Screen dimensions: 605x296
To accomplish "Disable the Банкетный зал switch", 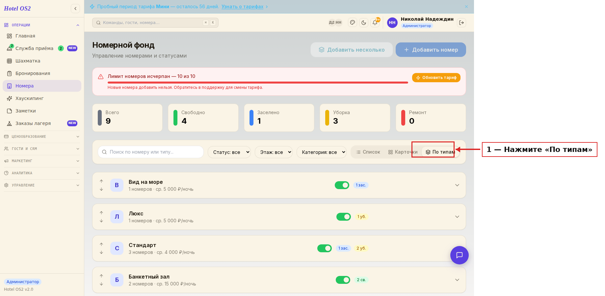I will pyautogui.click(x=343, y=280).
